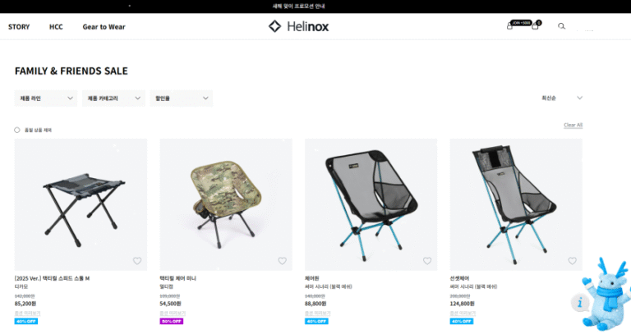
Task: Click heart icon on camo Tactical Chair Mini
Action: [282, 261]
